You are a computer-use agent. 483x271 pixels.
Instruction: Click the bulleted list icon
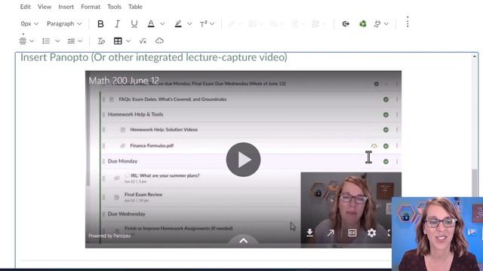[46, 41]
